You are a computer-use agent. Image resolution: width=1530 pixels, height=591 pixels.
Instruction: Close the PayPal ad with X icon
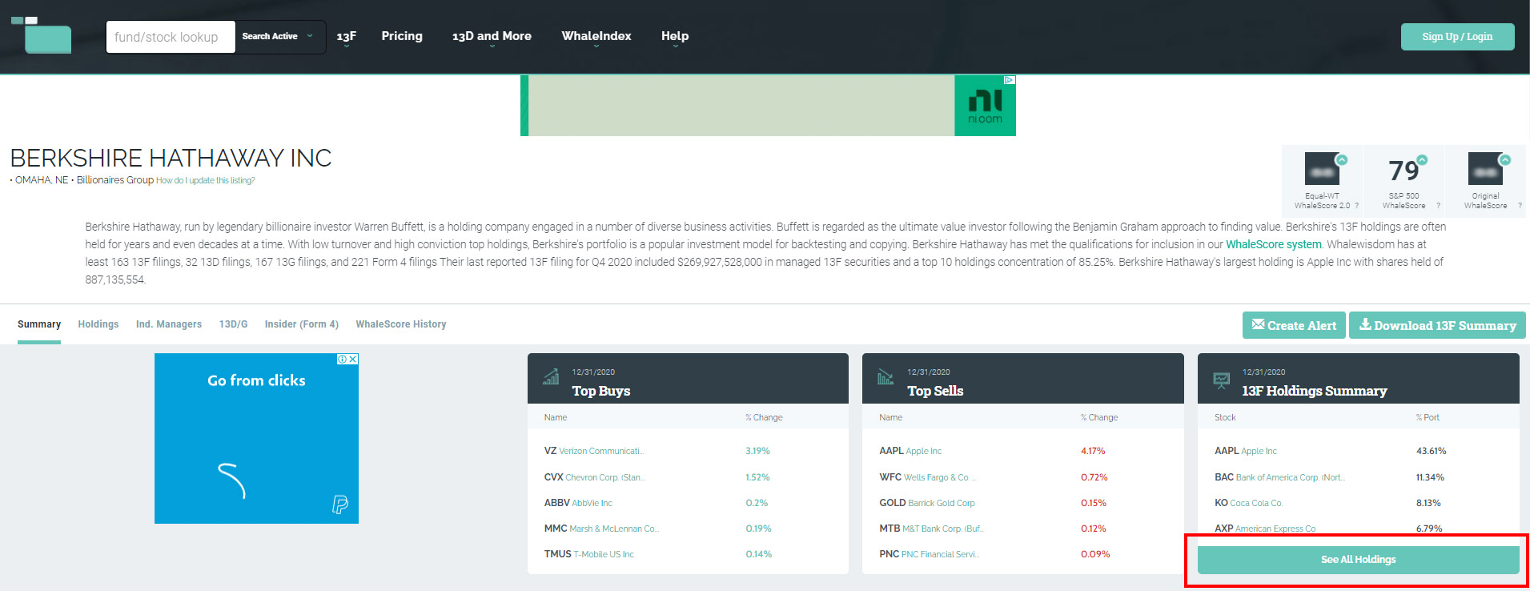click(353, 359)
